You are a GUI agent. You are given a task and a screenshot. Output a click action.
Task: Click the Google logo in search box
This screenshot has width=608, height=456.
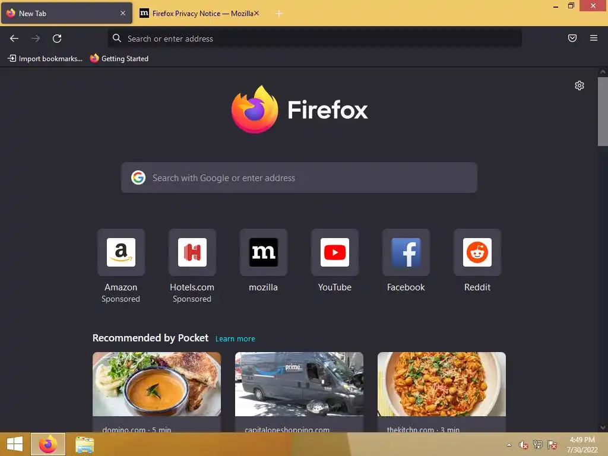point(138,178)
